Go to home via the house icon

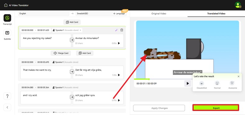[6, 5]
